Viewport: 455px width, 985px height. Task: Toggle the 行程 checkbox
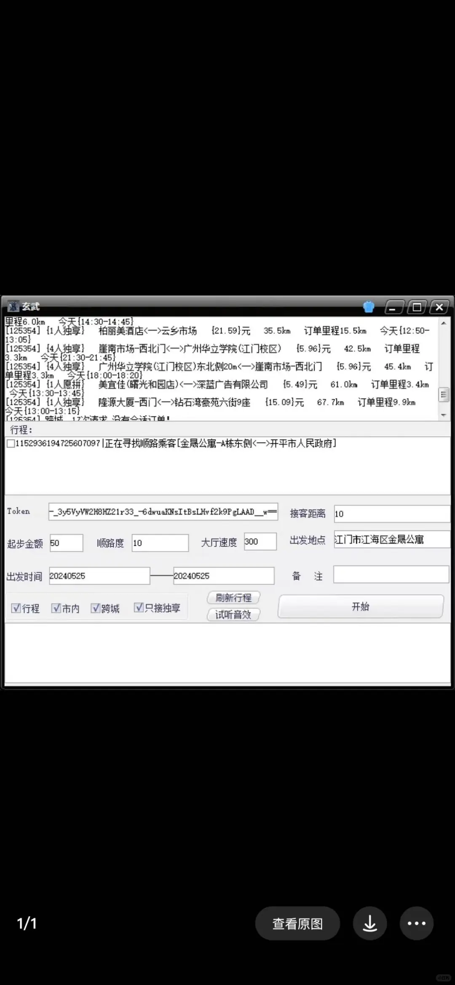point(16,608)
